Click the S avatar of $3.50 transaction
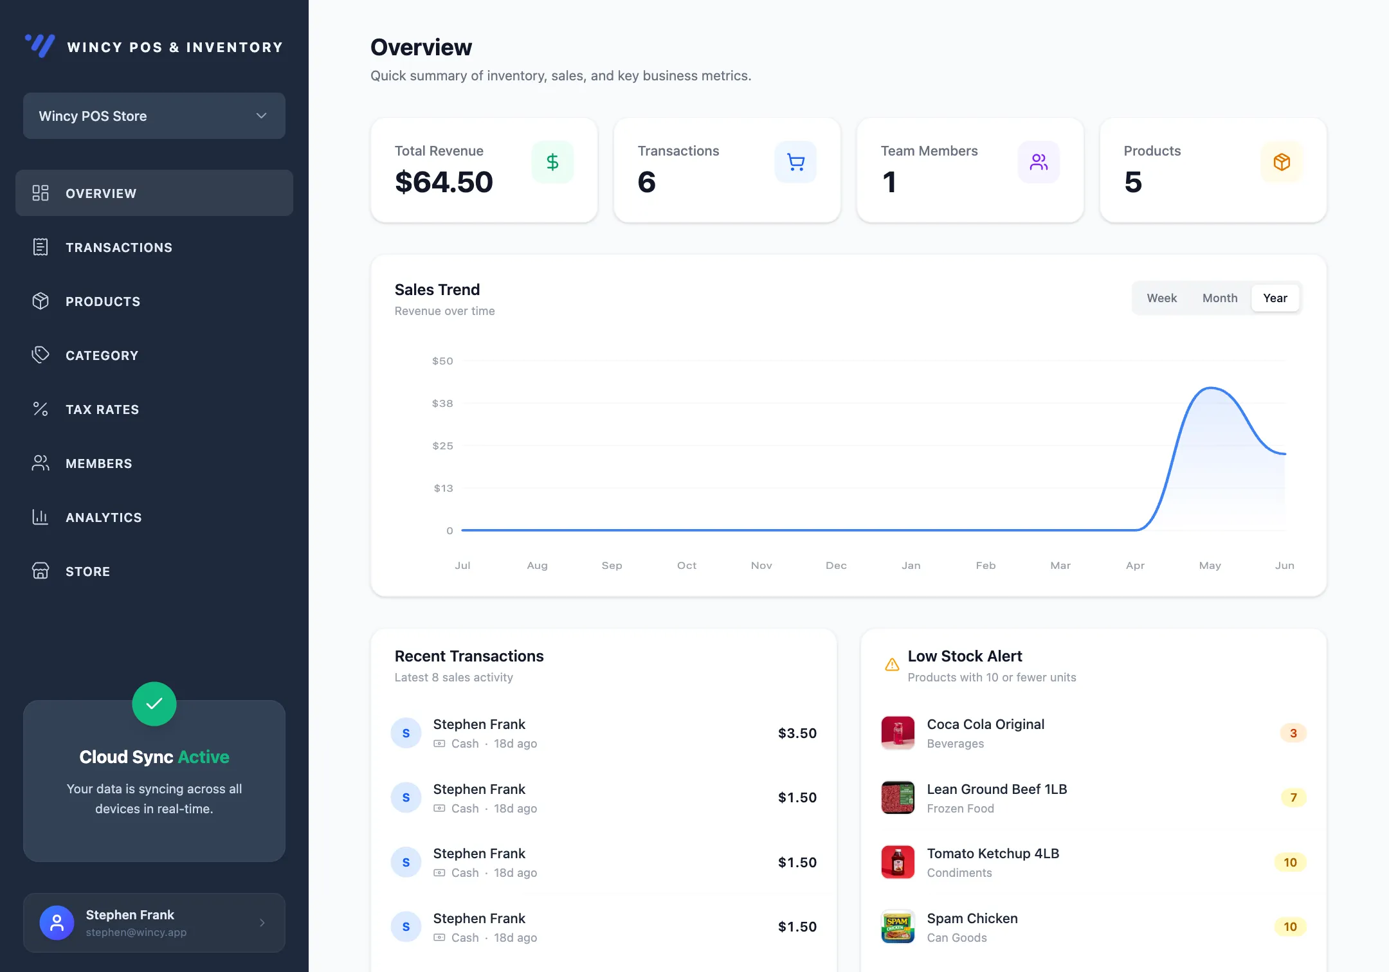 tap(406, 733)
